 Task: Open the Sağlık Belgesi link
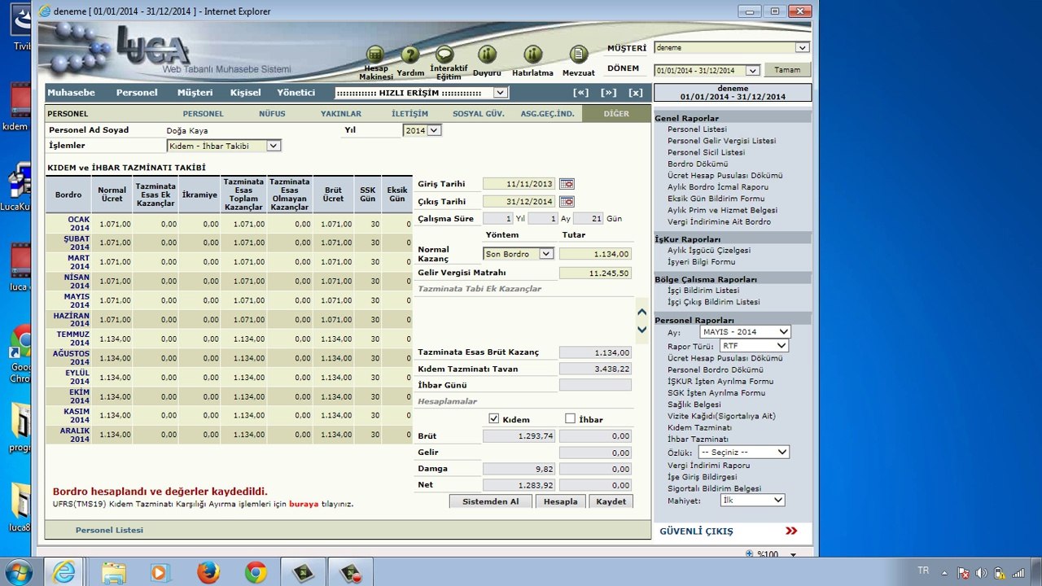click(694, 405)
